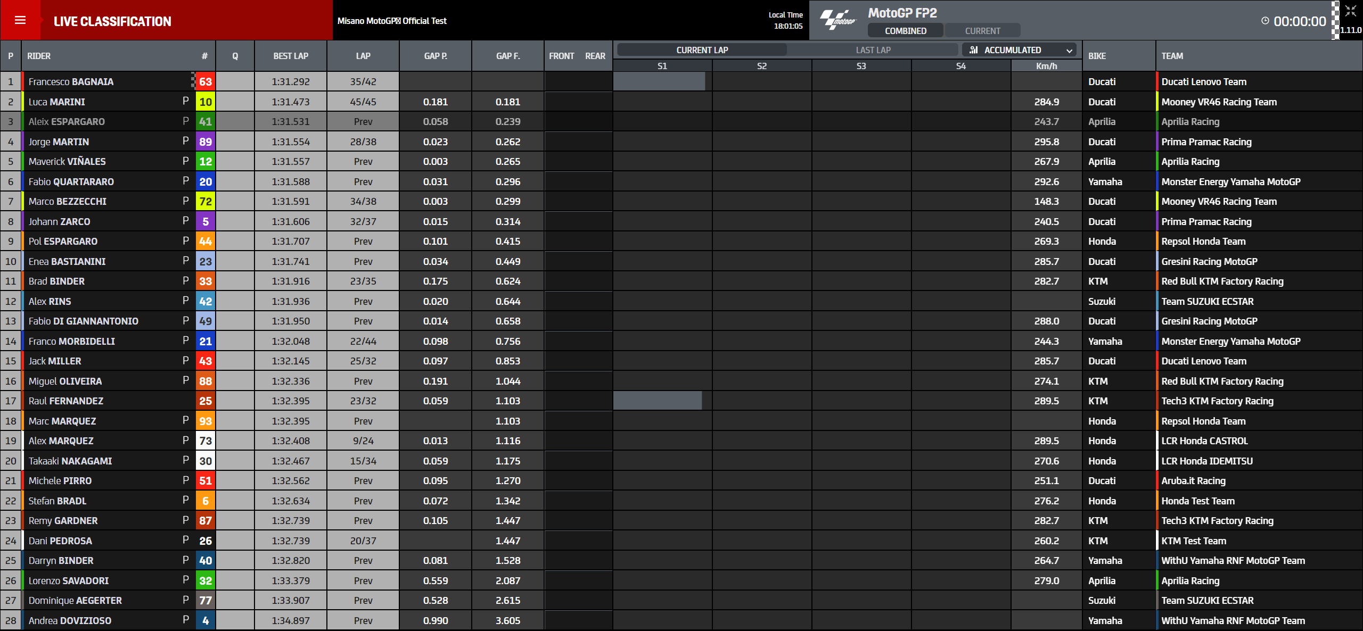The width and height of the screenshot is (1363, 631).
Task: Click Jorge Martin's number 89 badge
Action: pos(206,142)
